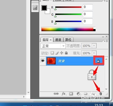This screenshot has height=106, width=113.
Task: Toggle lock image pixels brush icon
Action: (57, 53)
